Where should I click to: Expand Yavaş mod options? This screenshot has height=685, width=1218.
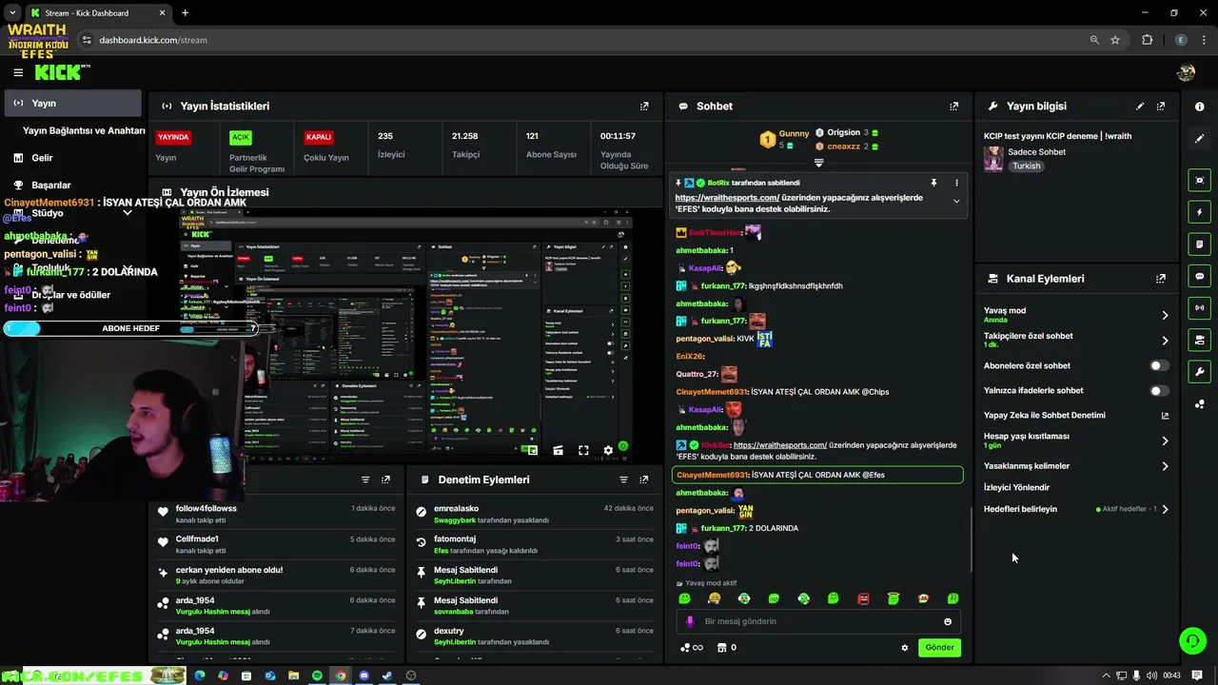[1165, 315]
